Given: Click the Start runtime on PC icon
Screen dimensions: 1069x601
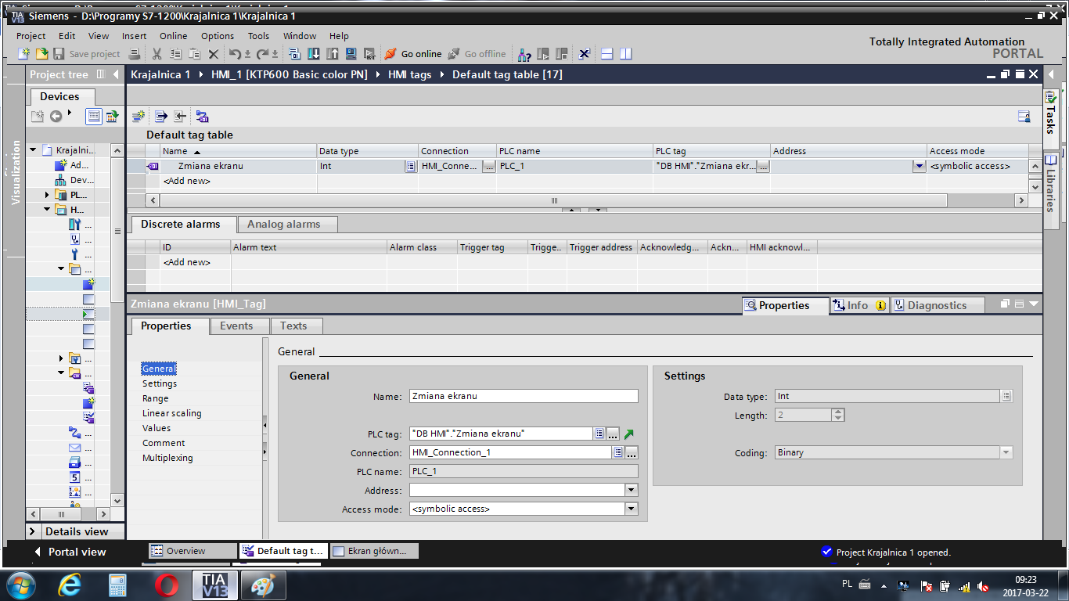Looking at the screenshot, I should [370, 54].
